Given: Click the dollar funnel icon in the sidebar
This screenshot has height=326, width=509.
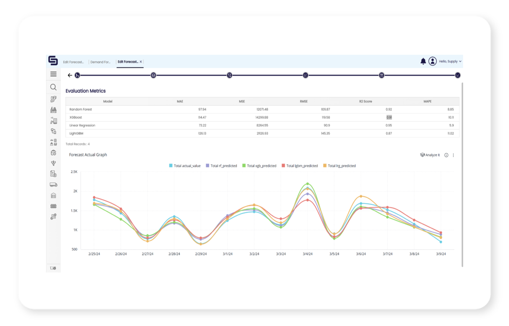Looking at the screenshot, I should click(53, 163).
